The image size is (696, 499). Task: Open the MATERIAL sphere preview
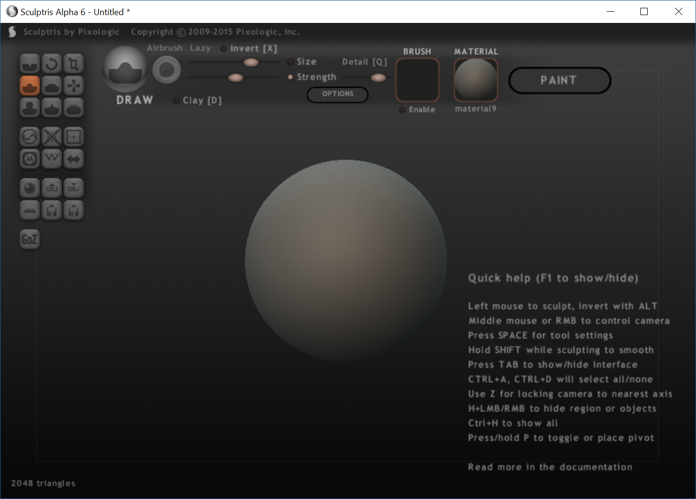476,80
